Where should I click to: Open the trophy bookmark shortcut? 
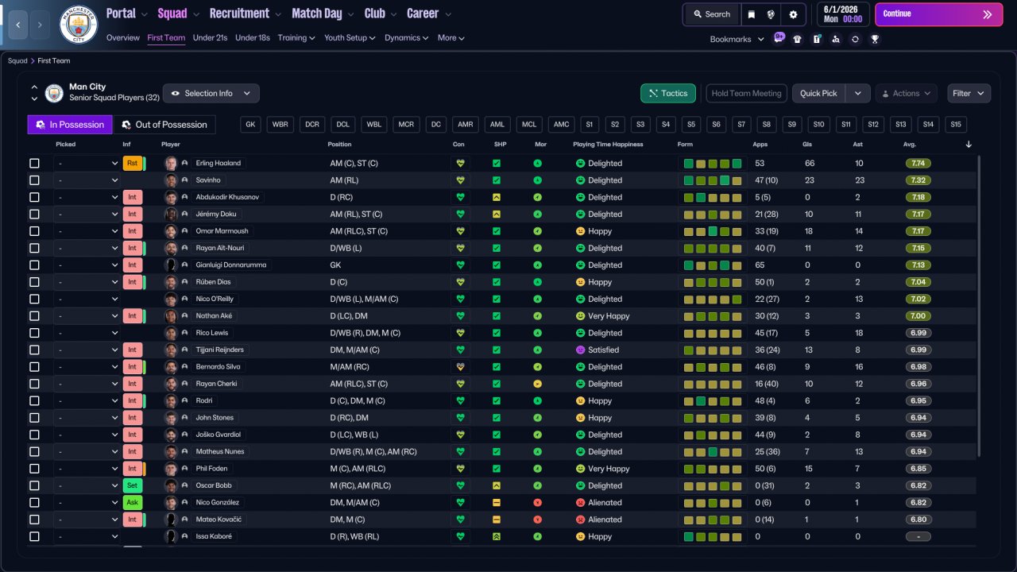pyautogui.click(x=875, y=39)
